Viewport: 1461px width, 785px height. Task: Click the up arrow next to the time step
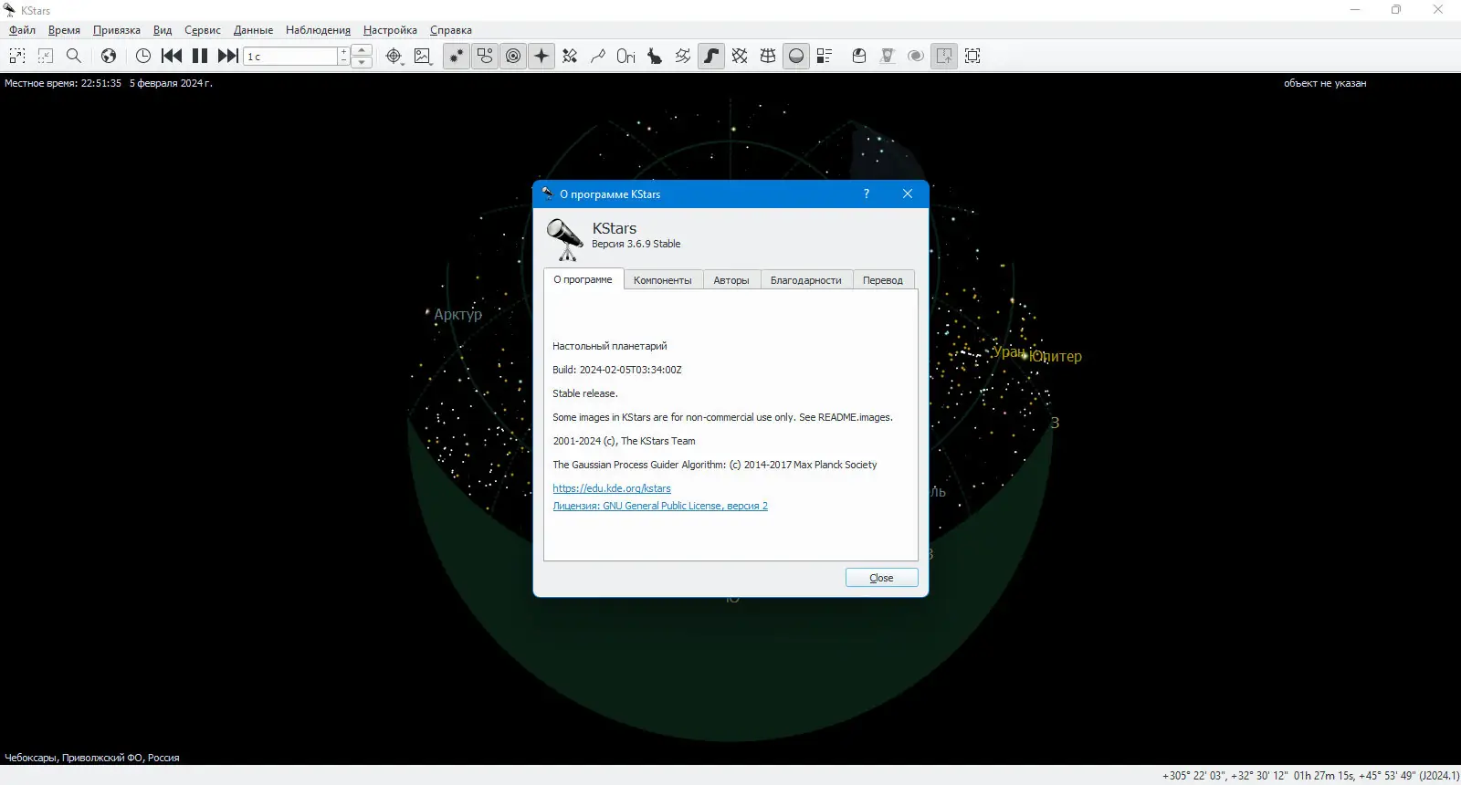click(x=362, y=50)
